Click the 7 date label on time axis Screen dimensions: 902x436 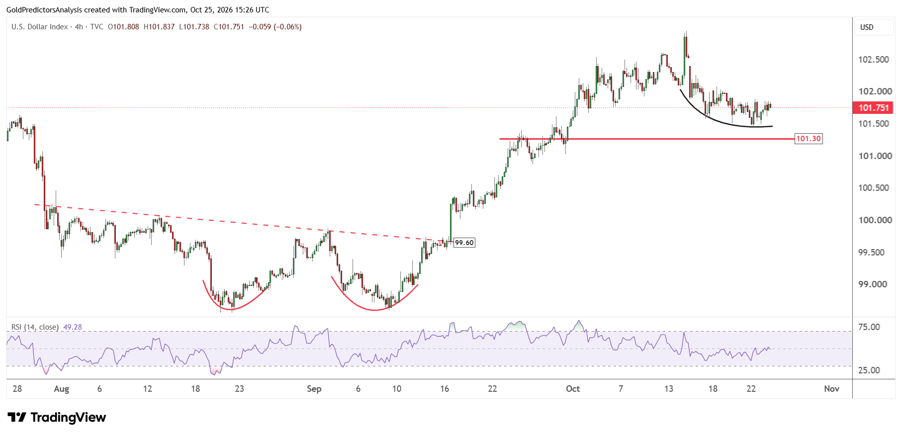[621, 389]
